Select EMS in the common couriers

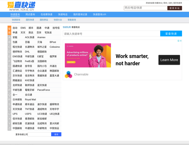(x=23, y=28)
